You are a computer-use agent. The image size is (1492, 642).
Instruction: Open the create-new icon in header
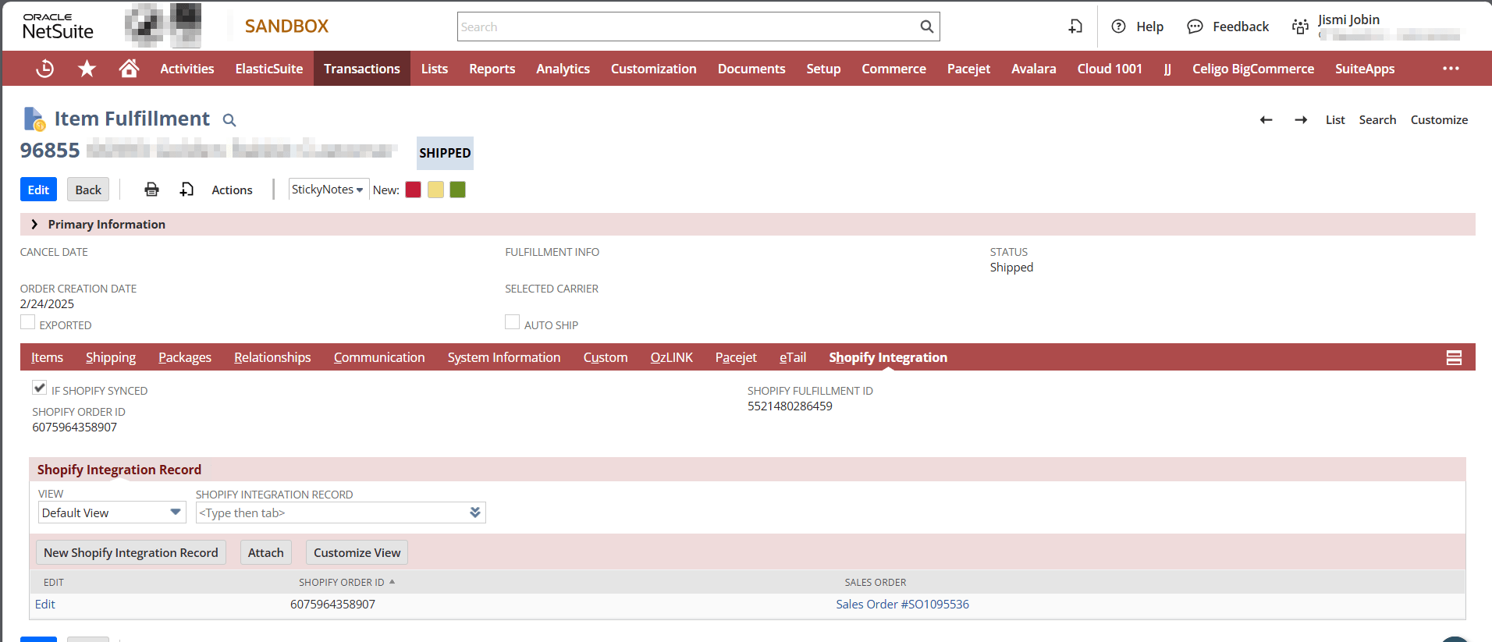(x=1075, y=27)
